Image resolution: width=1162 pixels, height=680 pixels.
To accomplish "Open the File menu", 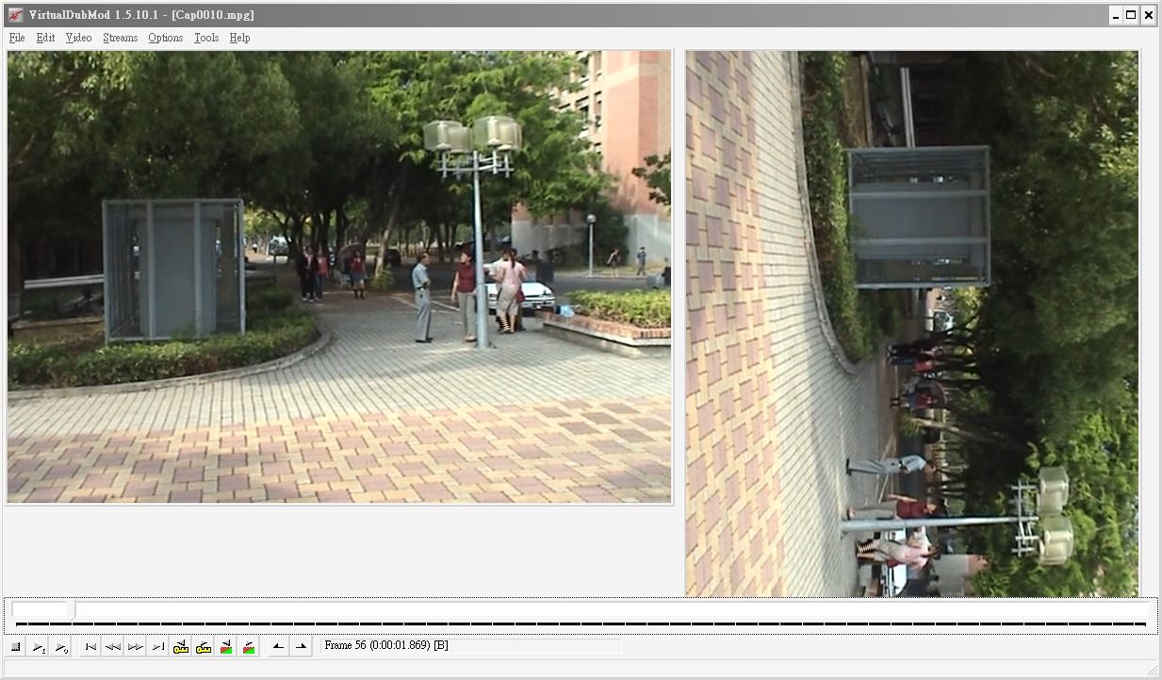I will 17,38.
